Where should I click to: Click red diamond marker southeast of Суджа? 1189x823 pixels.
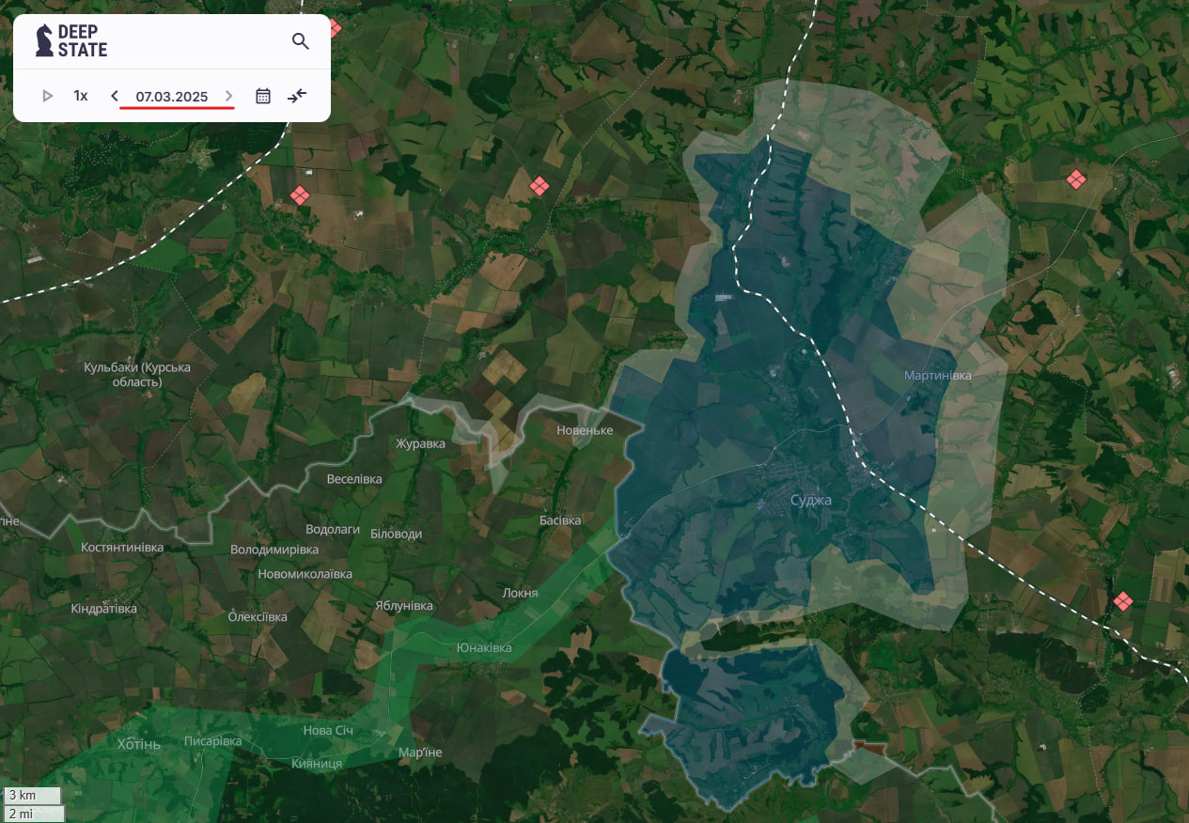click(x=1122, y=600)
